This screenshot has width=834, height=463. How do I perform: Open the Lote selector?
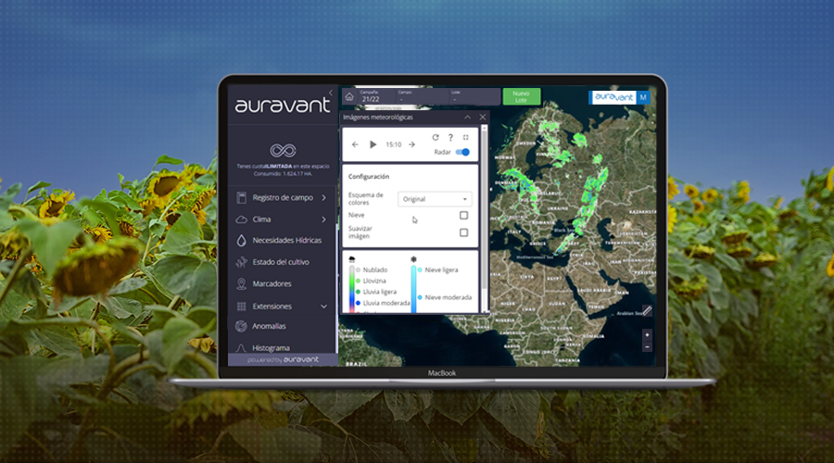point(474,96)
